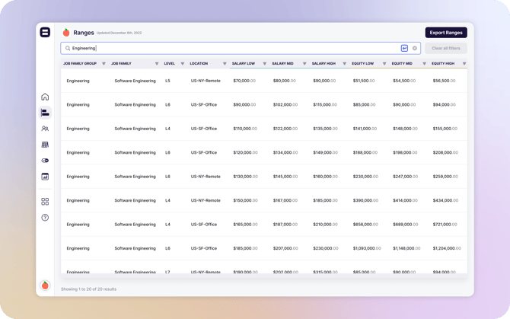
Task: Click Showing 1 to 20 results text
Action: point(88,289)
